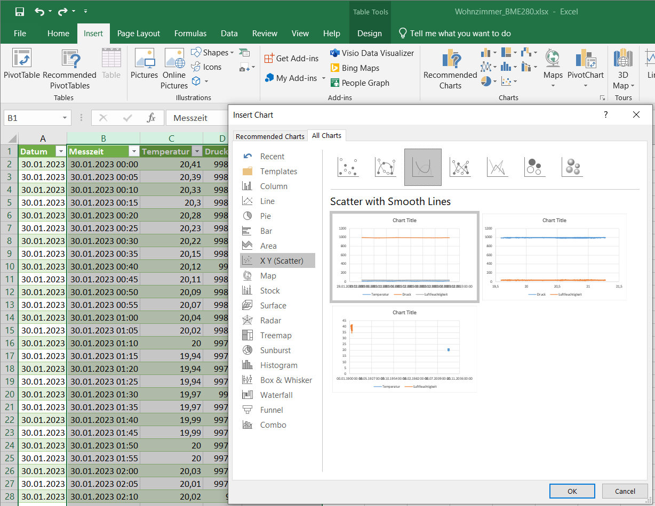Choose Area chart type in list
Screen dimensions: 655x506
coord(277,246)
